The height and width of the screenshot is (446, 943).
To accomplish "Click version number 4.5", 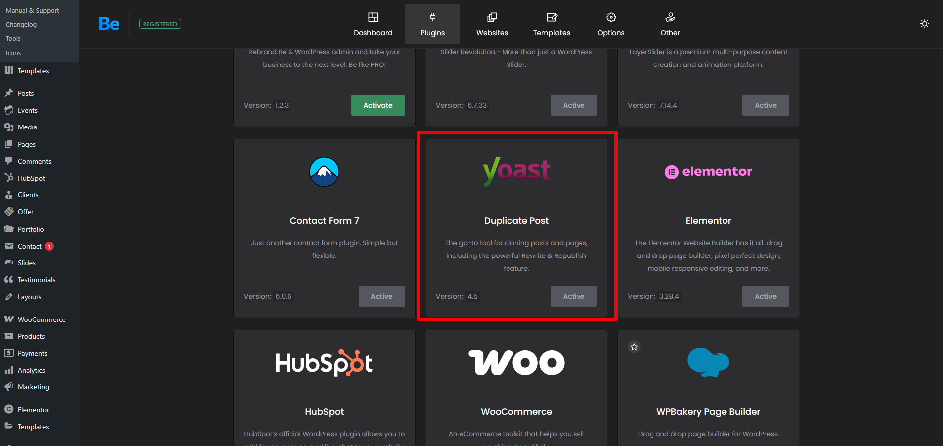I will coord(472,296).
